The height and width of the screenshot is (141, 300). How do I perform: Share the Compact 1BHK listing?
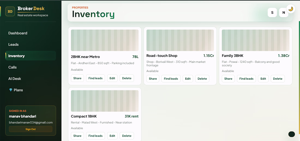point(77,136)
